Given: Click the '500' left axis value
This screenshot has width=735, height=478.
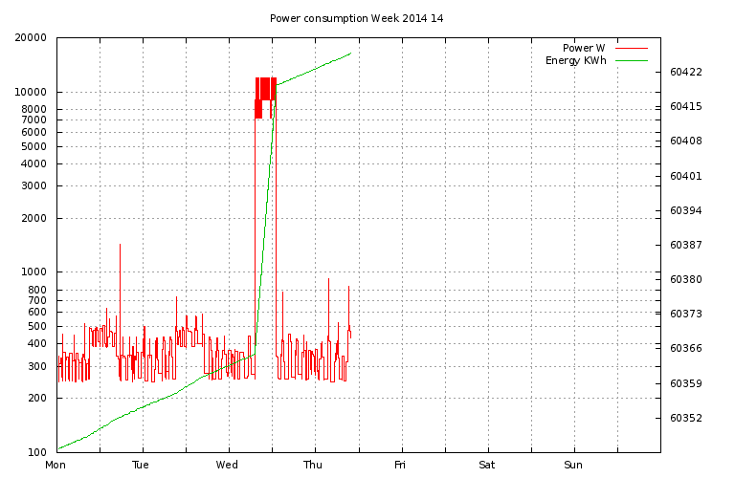Looking at the screenshot, I should (x=37, y=326).
